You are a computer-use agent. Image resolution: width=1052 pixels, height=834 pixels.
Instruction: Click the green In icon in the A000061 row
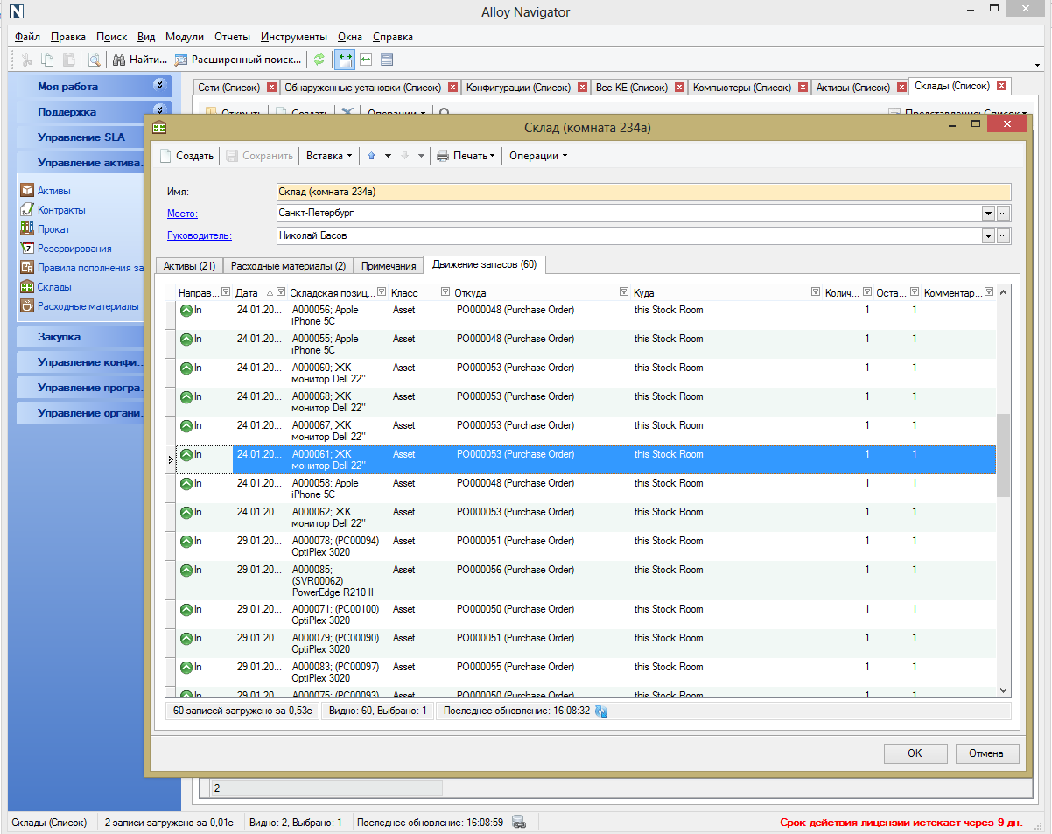pyautogui.click(x=186, y=455)
